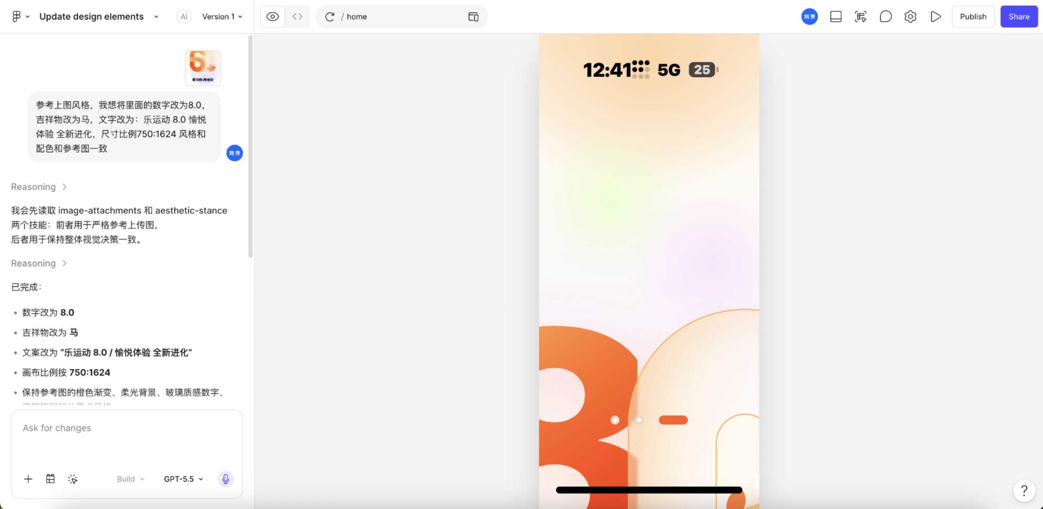This screenshot has width=1043, height=509.
Task: Click the battery 25 indicator in preview
Action: click(x=703, y=70)
